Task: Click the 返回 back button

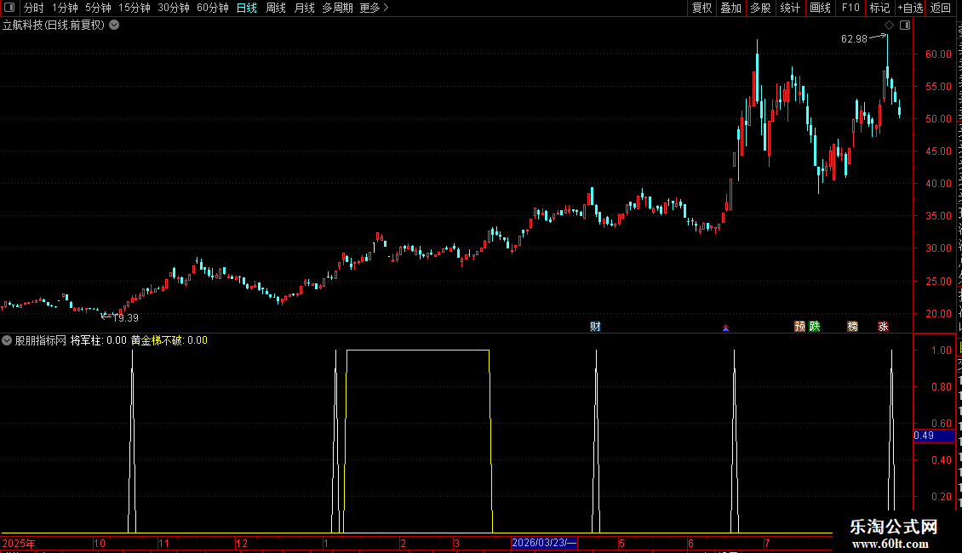Action: (x=941, y=8)
